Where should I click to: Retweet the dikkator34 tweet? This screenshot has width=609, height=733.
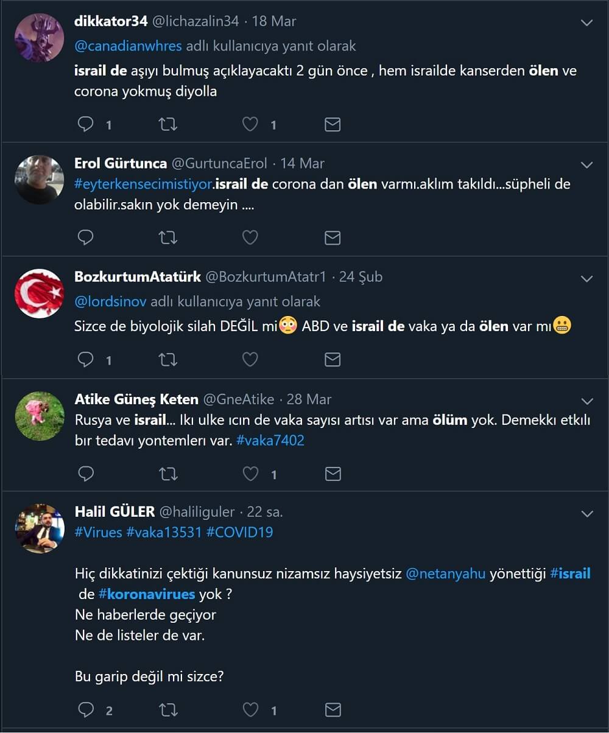167,124
